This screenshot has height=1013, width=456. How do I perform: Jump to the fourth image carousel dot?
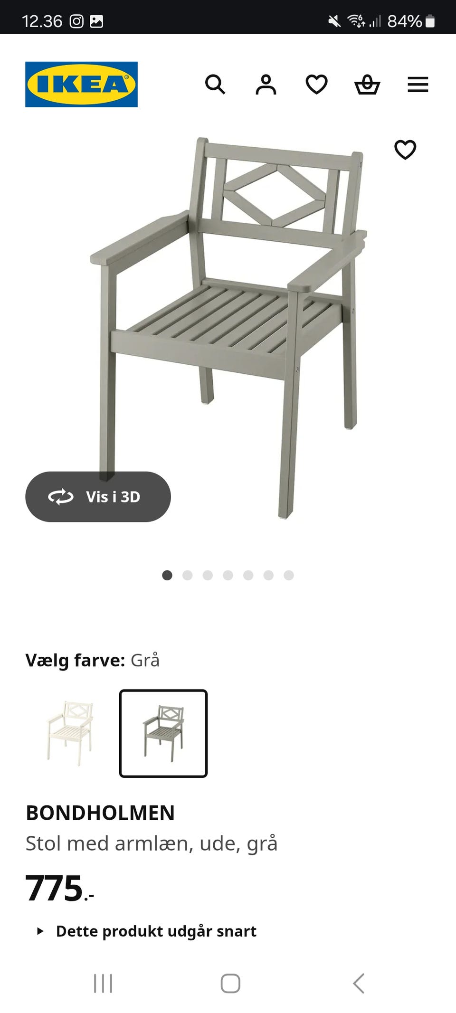tap(228, 576)
